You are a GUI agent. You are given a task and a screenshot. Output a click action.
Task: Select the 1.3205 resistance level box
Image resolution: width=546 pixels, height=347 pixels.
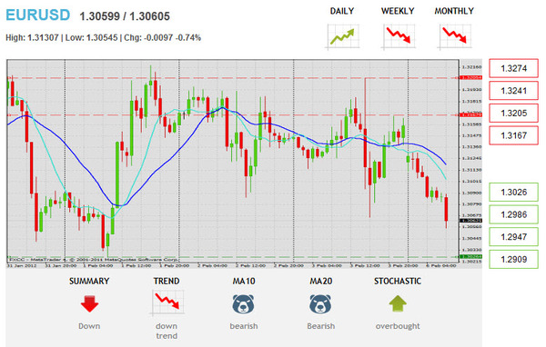[513, 113]
